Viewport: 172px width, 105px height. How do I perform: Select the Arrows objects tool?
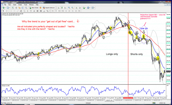pos(47,11)
